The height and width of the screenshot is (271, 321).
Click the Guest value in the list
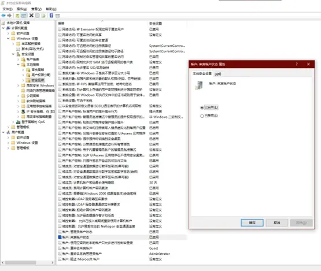click(x=153, y=248)
